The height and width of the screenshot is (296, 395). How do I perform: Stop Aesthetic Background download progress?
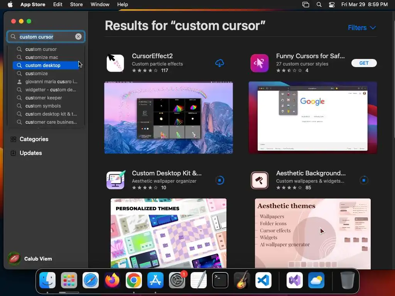point(363,180)
